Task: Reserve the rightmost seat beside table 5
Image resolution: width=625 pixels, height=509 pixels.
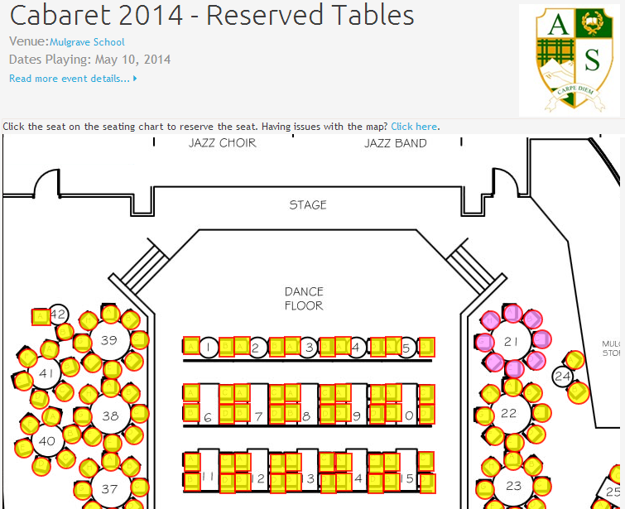Action: [x=426, y=346]
